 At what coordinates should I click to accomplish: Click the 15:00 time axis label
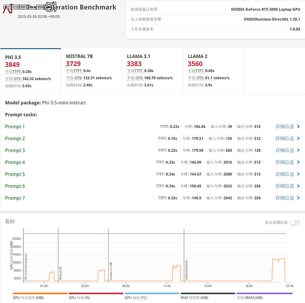click(x=208, y=286)
